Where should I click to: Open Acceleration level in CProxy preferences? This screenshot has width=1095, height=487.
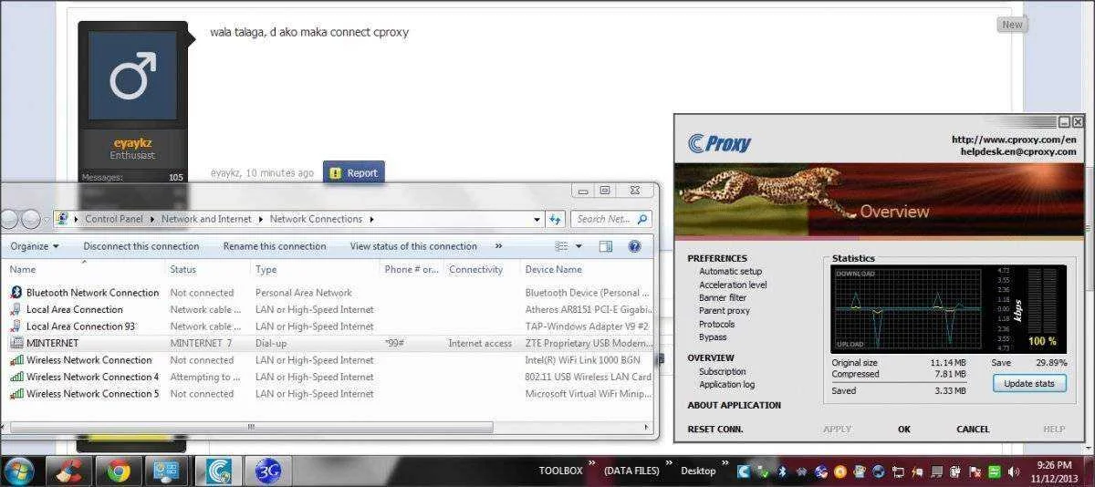pyautogui.click(x=733, y=285)
